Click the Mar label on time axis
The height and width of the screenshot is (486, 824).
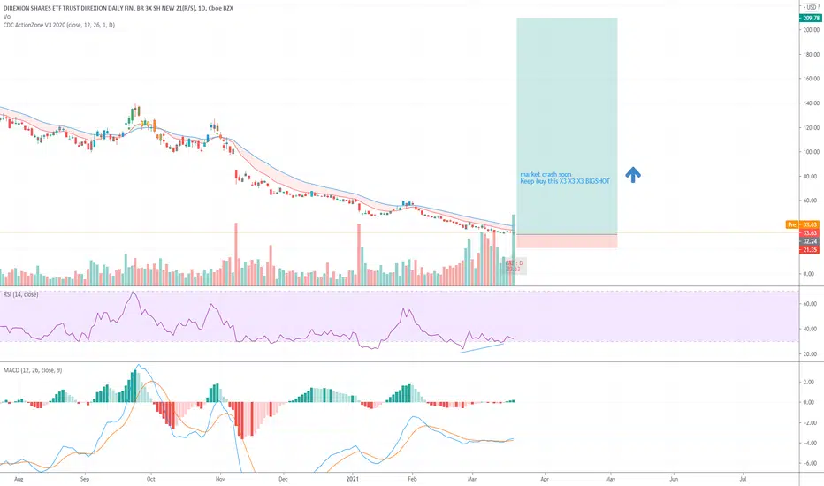472,479
